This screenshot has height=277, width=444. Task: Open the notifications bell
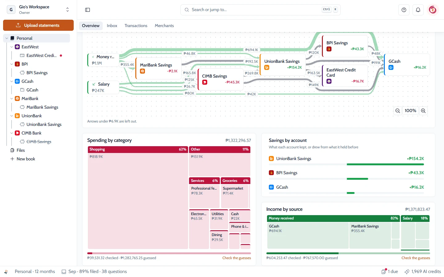pyautogui.click(x=418, y=10)
